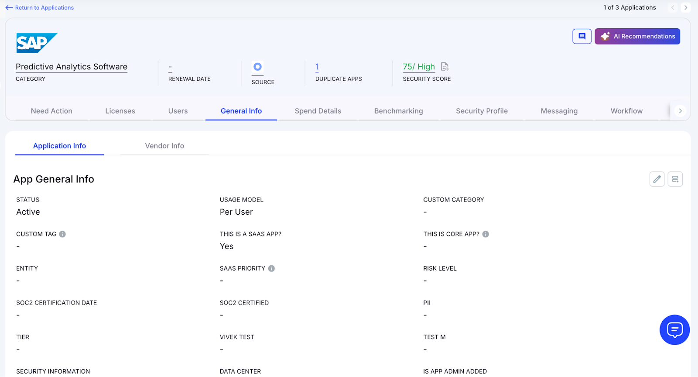Open Security Profile tab
Image resolution: width=698 pixels, height=377 pixels.
tap(482, 111)
